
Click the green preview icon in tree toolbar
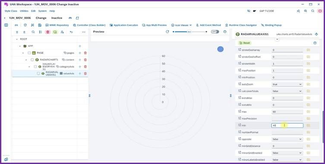[55, 32]
